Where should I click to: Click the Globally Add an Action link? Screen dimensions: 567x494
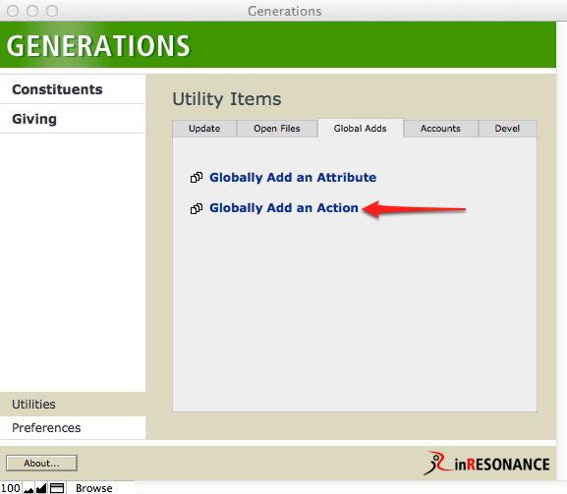[x=284, y=208]
